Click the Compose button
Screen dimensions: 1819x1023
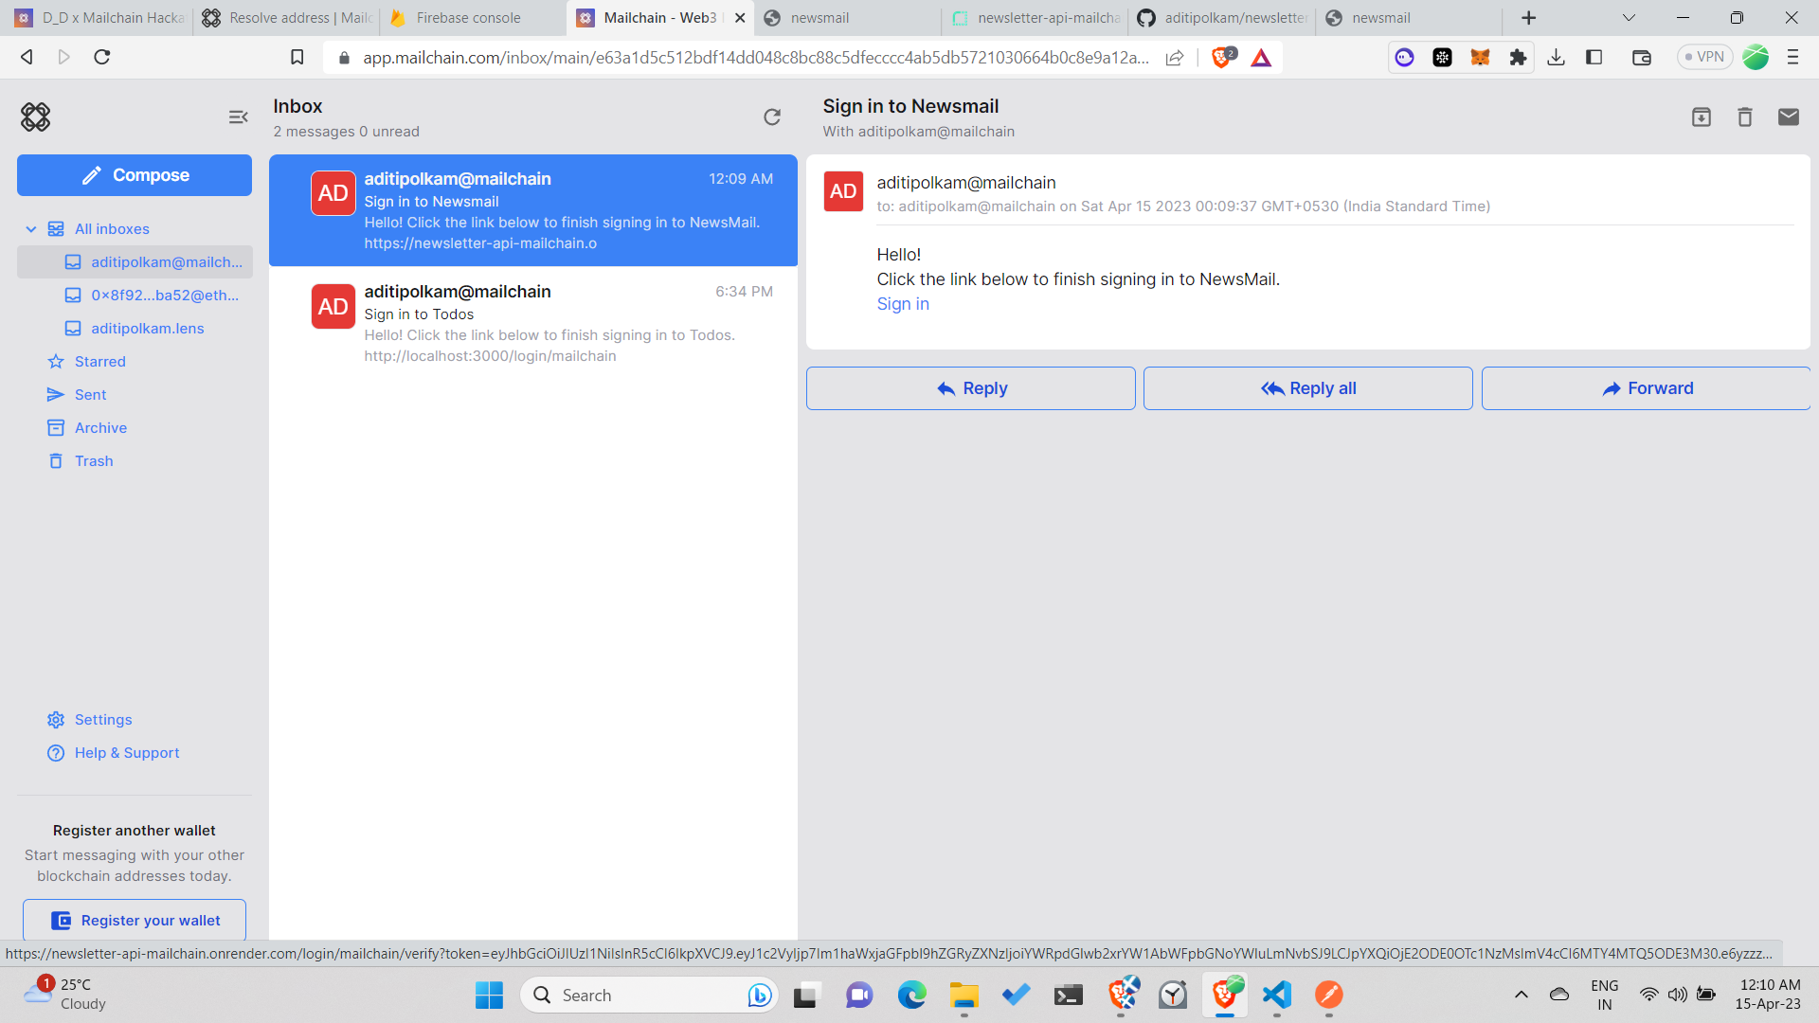click(x=135, y=175)
